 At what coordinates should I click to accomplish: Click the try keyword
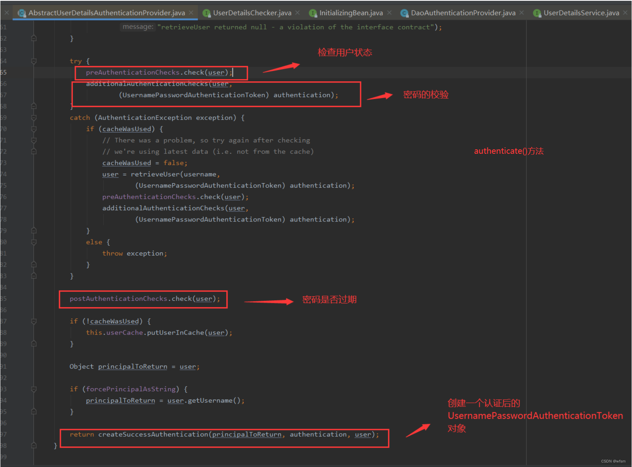[76, 61]
